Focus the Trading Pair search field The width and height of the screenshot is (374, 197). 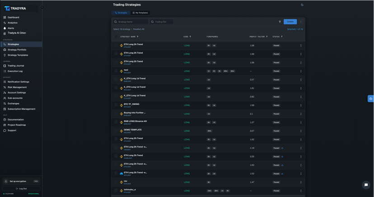pos(161,22)
